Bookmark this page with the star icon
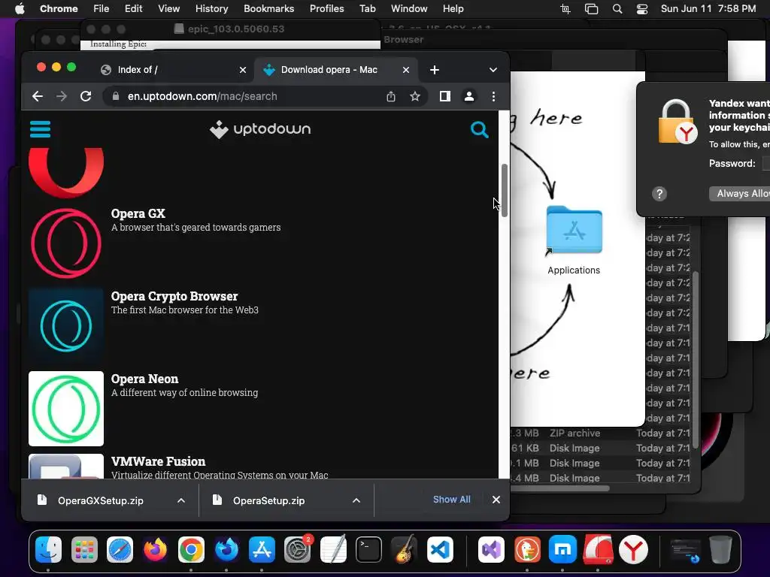The image size is (770, 577). [415, 96]
